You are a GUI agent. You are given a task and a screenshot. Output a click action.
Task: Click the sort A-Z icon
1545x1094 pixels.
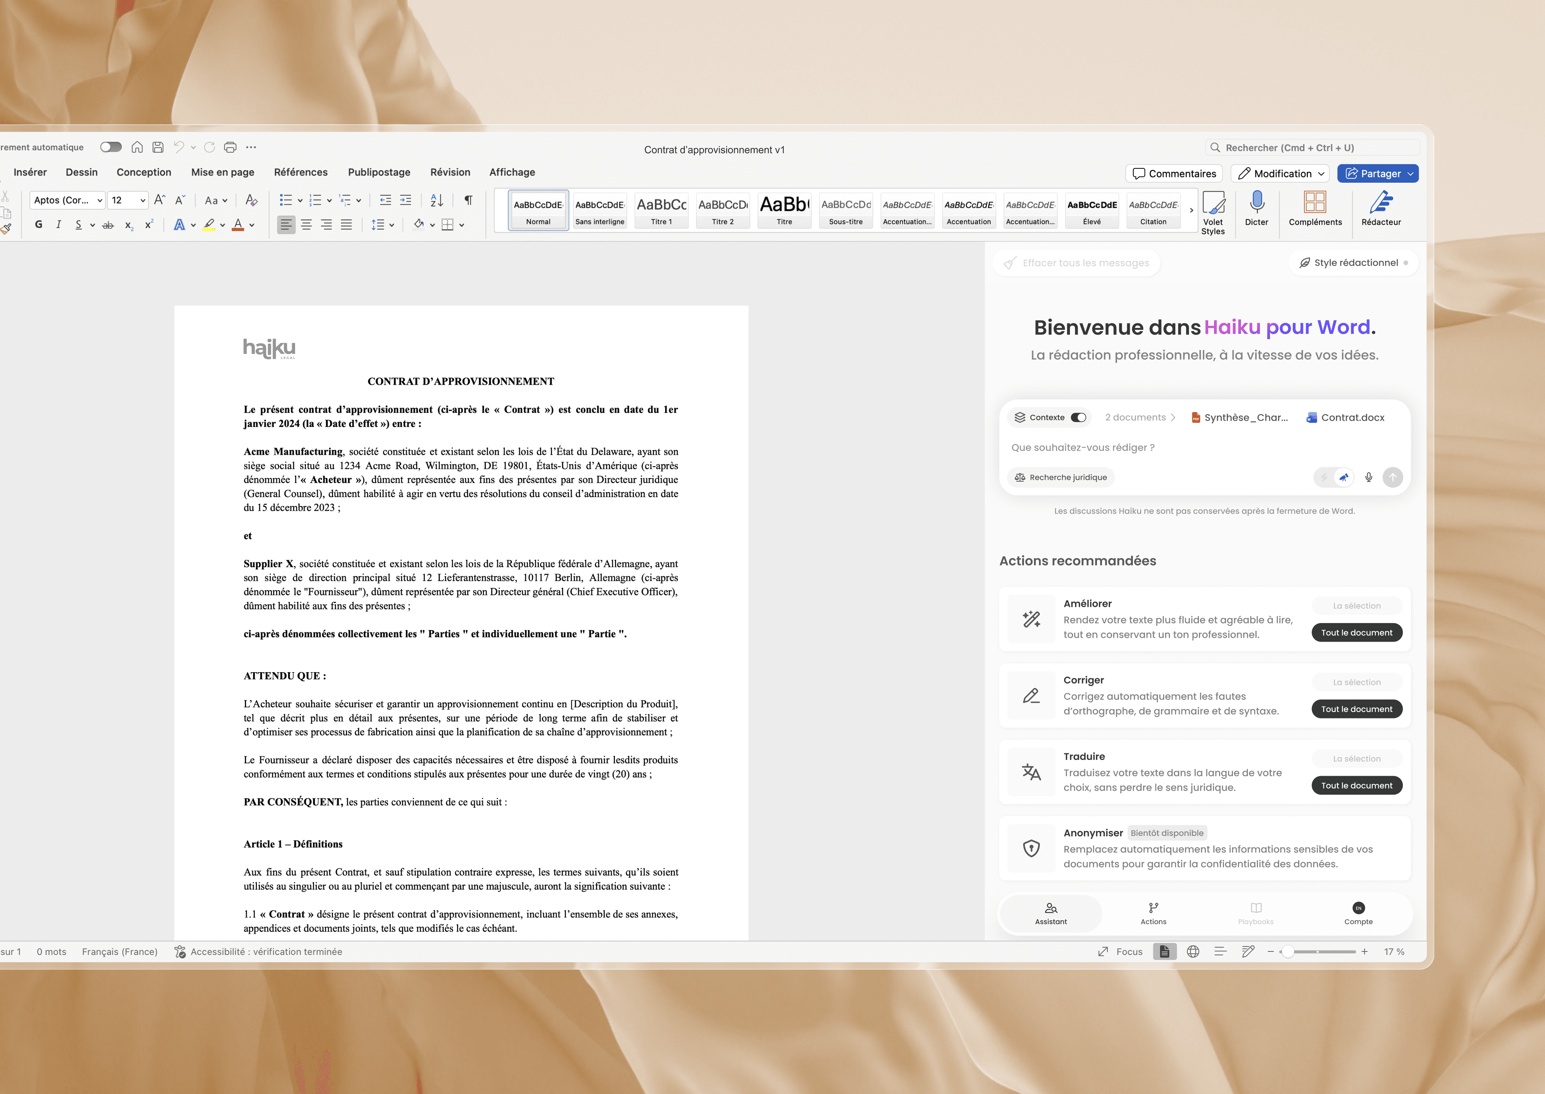point(436,200)
